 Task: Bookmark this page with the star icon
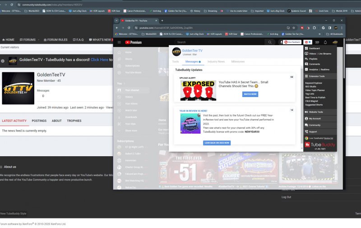tap(294, 28)
